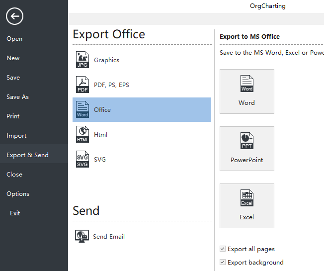
Task: Choose Print in the file menu
Action: pyautogui.click(x=13, y=116)
